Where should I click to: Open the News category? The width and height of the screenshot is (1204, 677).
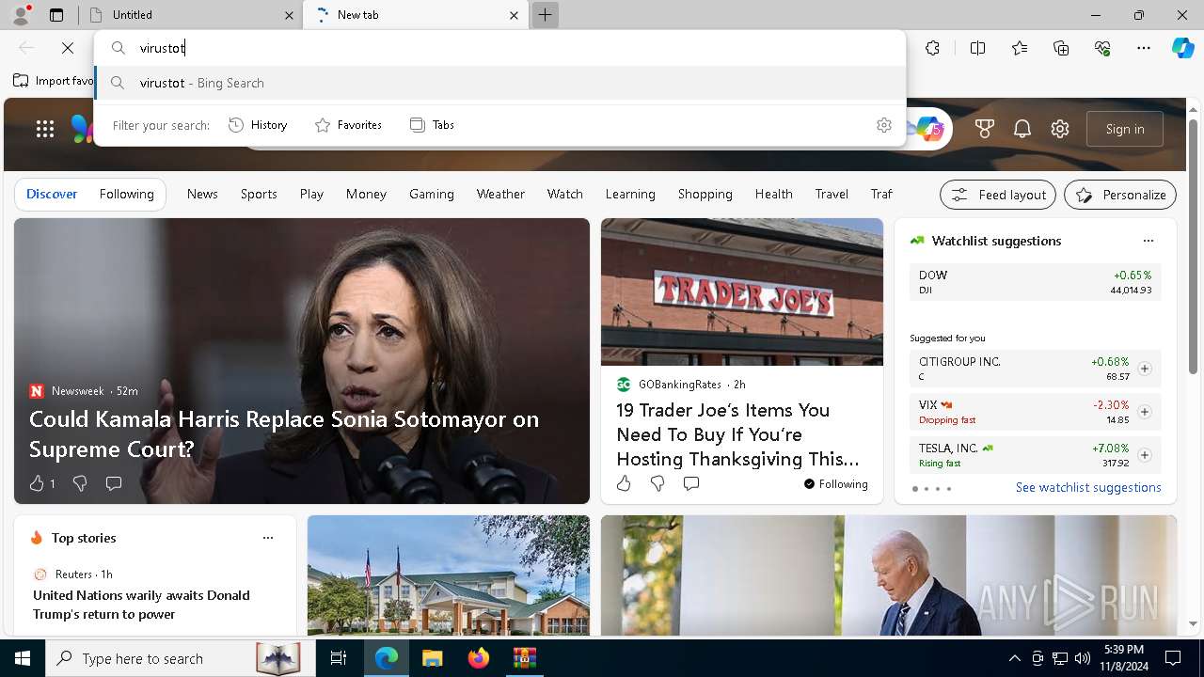[x=202, y=194]
